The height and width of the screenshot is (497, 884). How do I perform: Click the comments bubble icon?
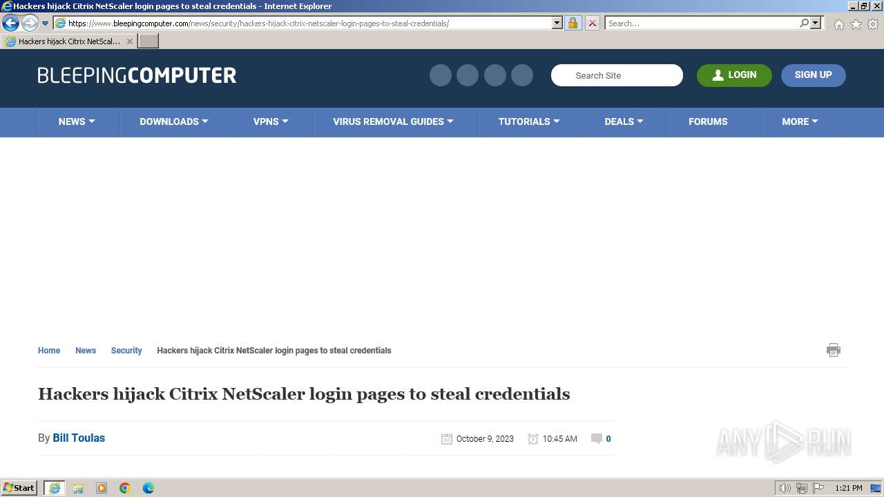[x=597, y=439]
